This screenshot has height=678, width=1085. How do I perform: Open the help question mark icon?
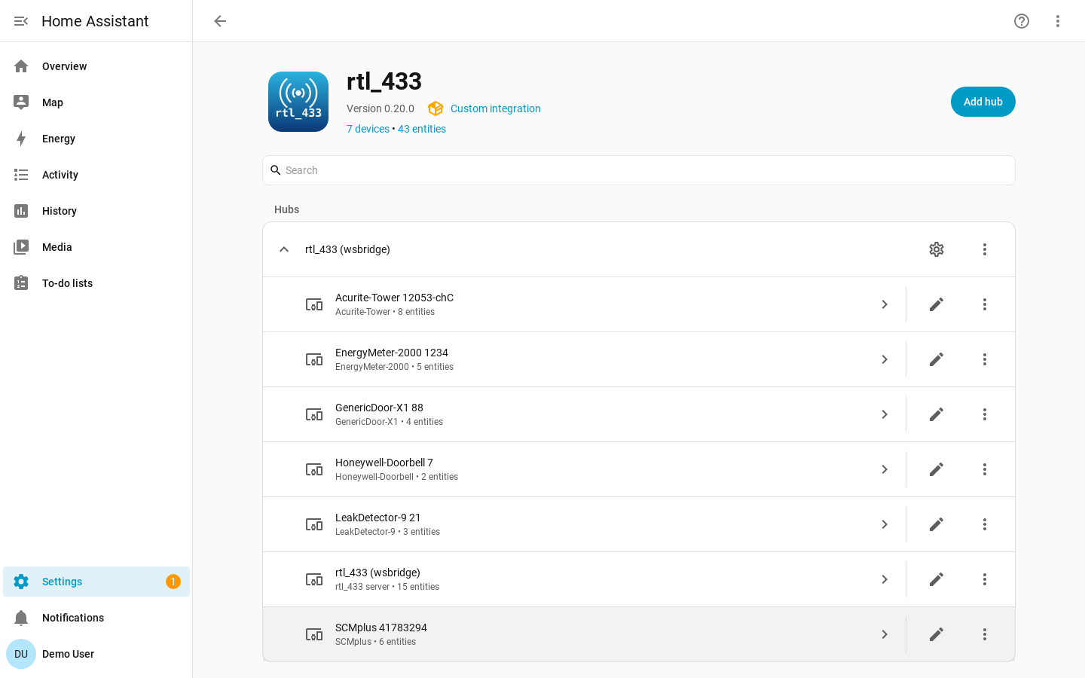coord(1022,21)
